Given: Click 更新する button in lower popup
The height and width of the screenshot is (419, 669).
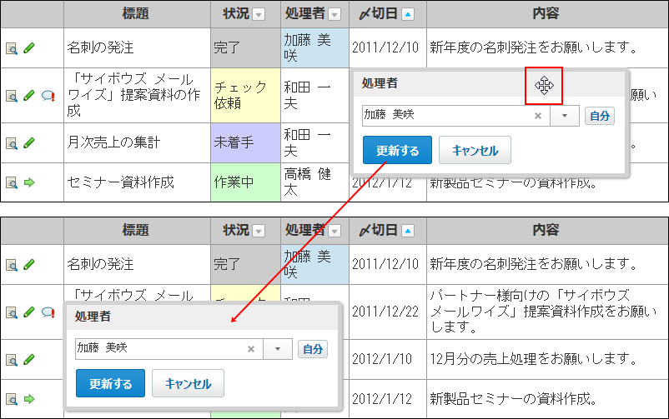Looking at the screenshot, I should [110, 383].
